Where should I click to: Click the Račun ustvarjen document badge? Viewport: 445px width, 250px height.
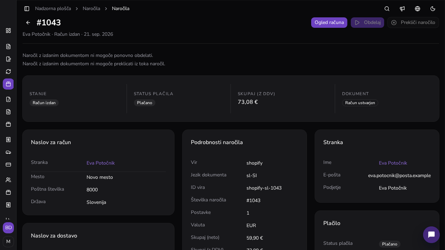click(x=360, y=103)
